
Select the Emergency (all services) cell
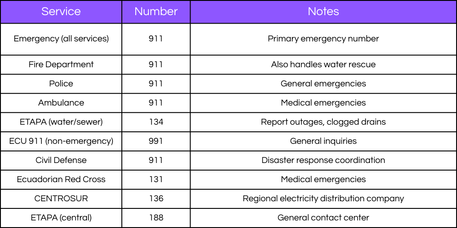click(61, 39)
